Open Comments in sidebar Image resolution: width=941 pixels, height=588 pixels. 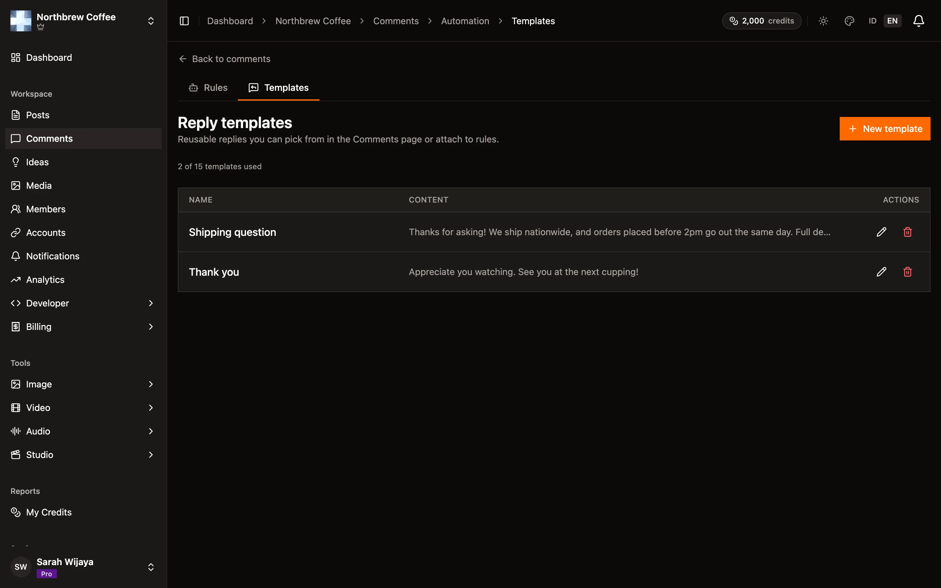pos(83,139)
